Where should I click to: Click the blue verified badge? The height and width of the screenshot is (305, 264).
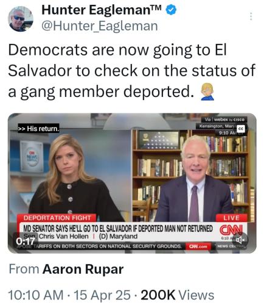click(x=171, y=10)
